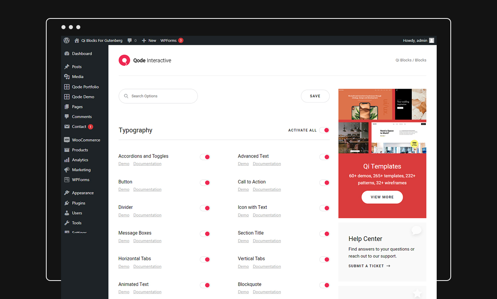This screenshot has width=497, height=299.
Task: Click Submit a Ticket link
Action: point(369,266)
